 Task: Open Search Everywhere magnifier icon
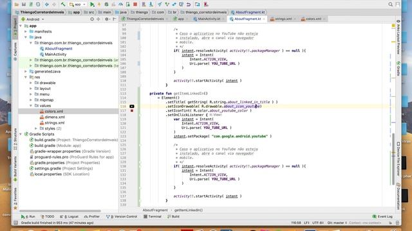coord(391,4)
